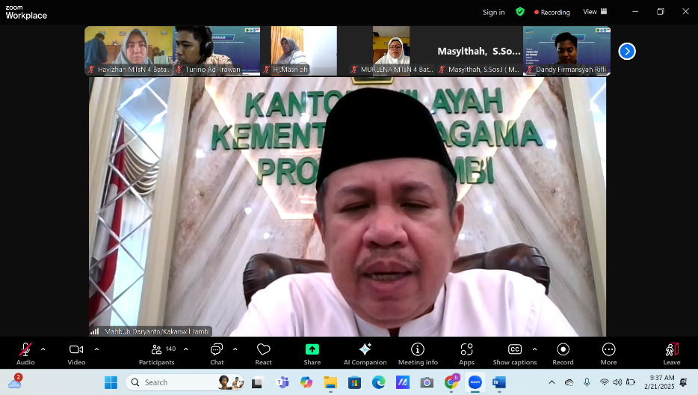The image size is (698, 395).
Task: Select Havizhan MTsN 4 video thumbnail
Action: 129,51
